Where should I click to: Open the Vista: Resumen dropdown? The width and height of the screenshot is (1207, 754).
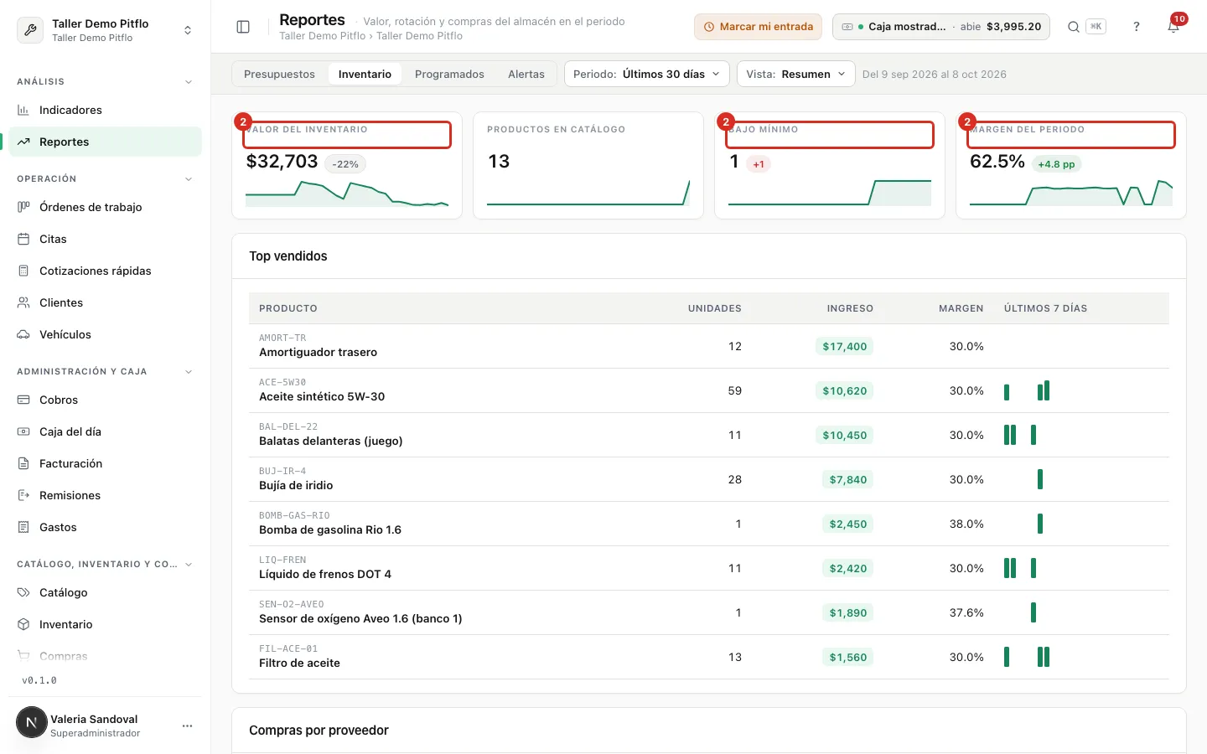click(x=796, y=74)
